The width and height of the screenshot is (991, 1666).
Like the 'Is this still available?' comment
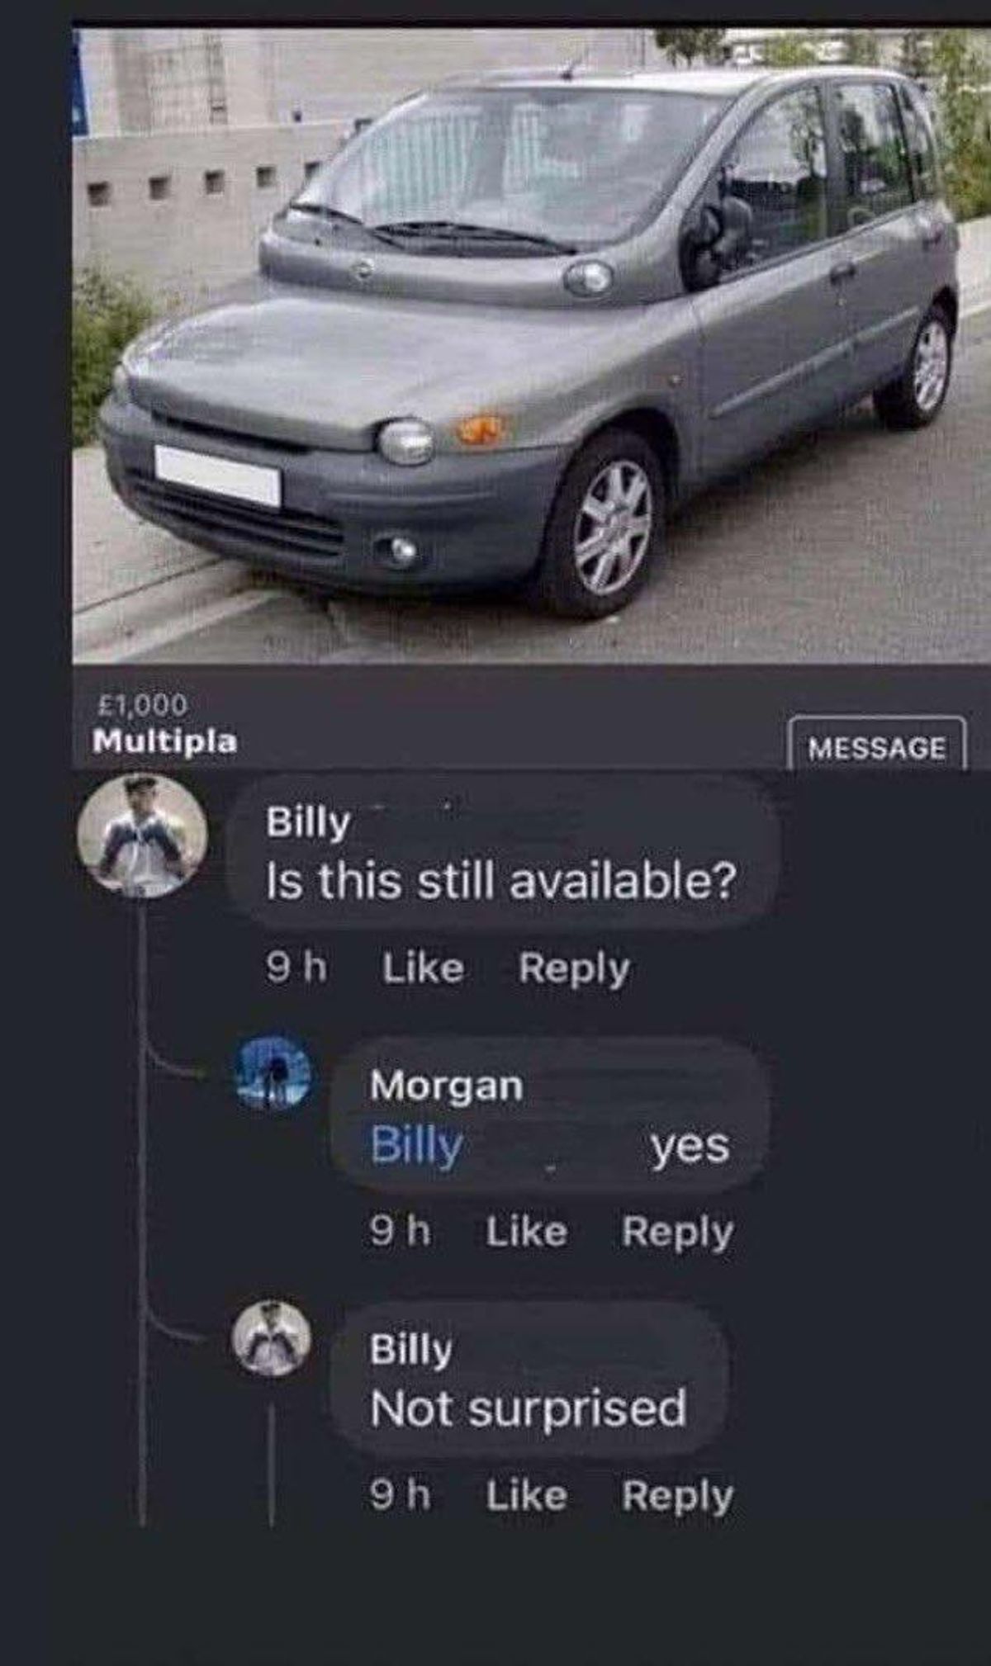tap(422, 968)
